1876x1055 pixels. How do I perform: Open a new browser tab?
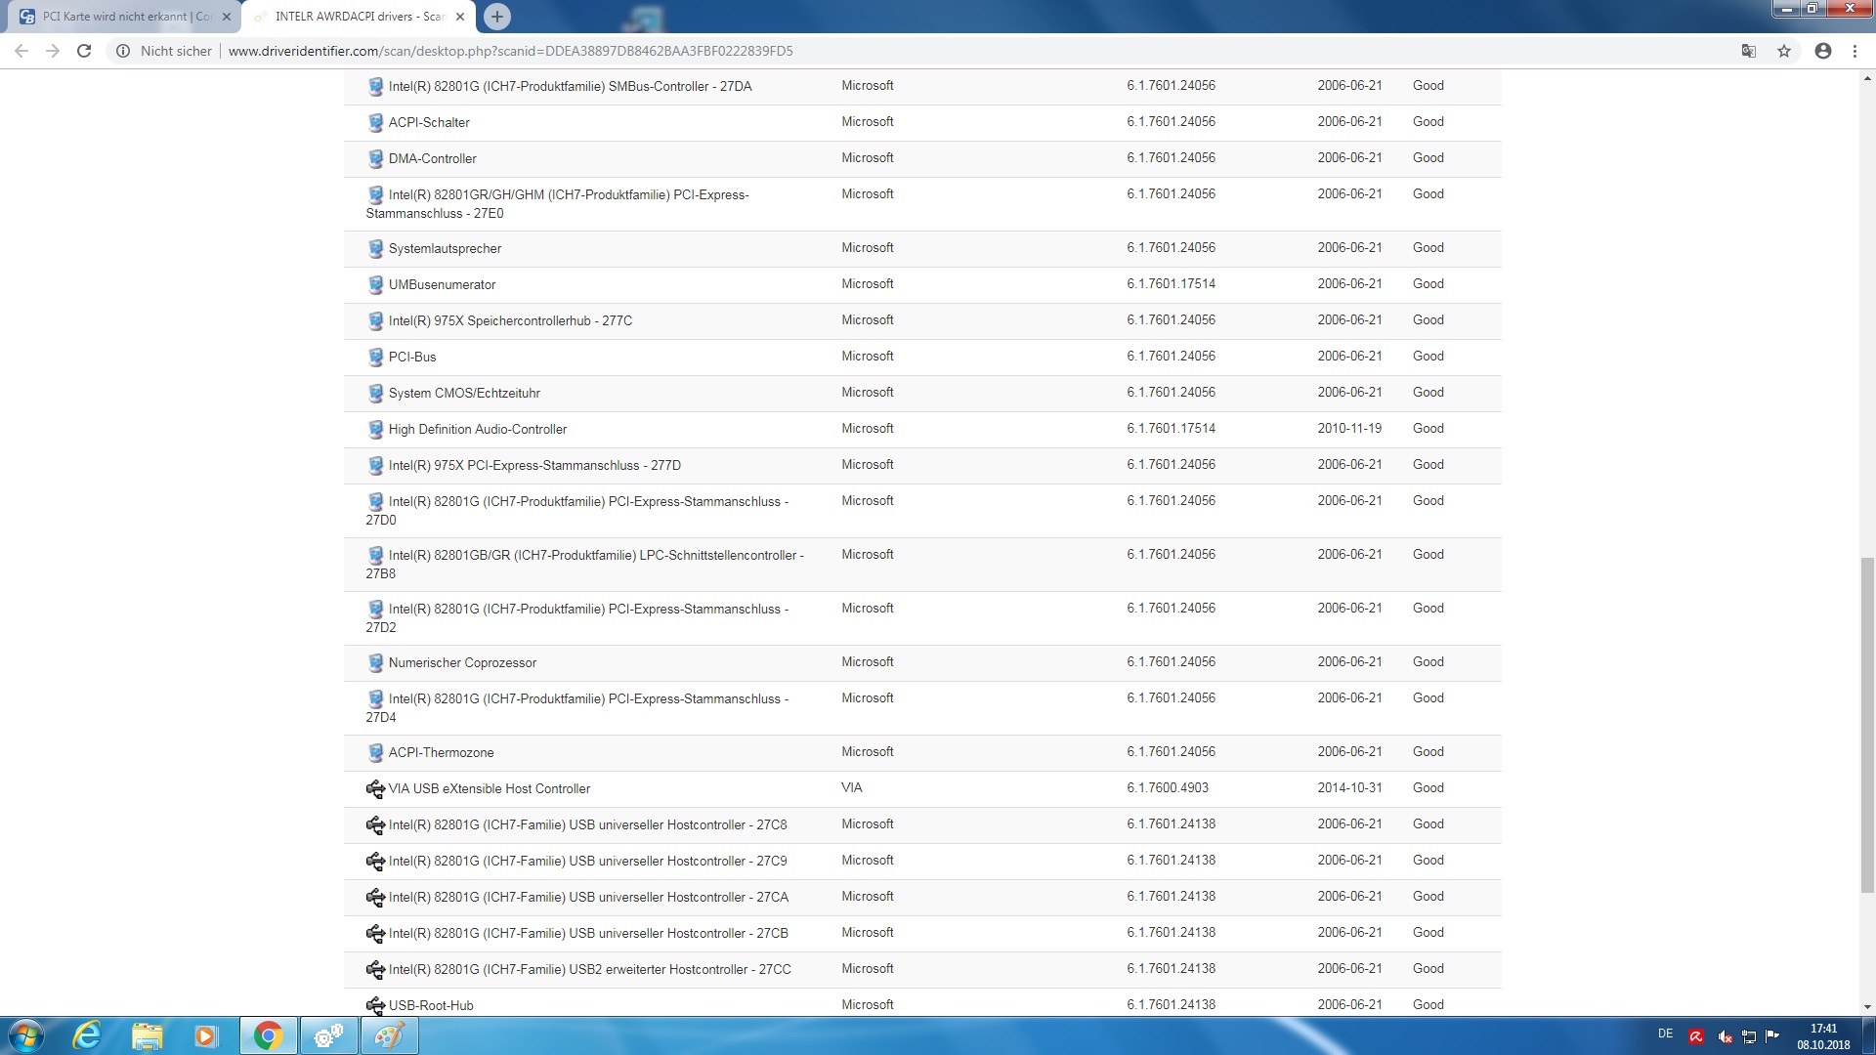point(497,17)
